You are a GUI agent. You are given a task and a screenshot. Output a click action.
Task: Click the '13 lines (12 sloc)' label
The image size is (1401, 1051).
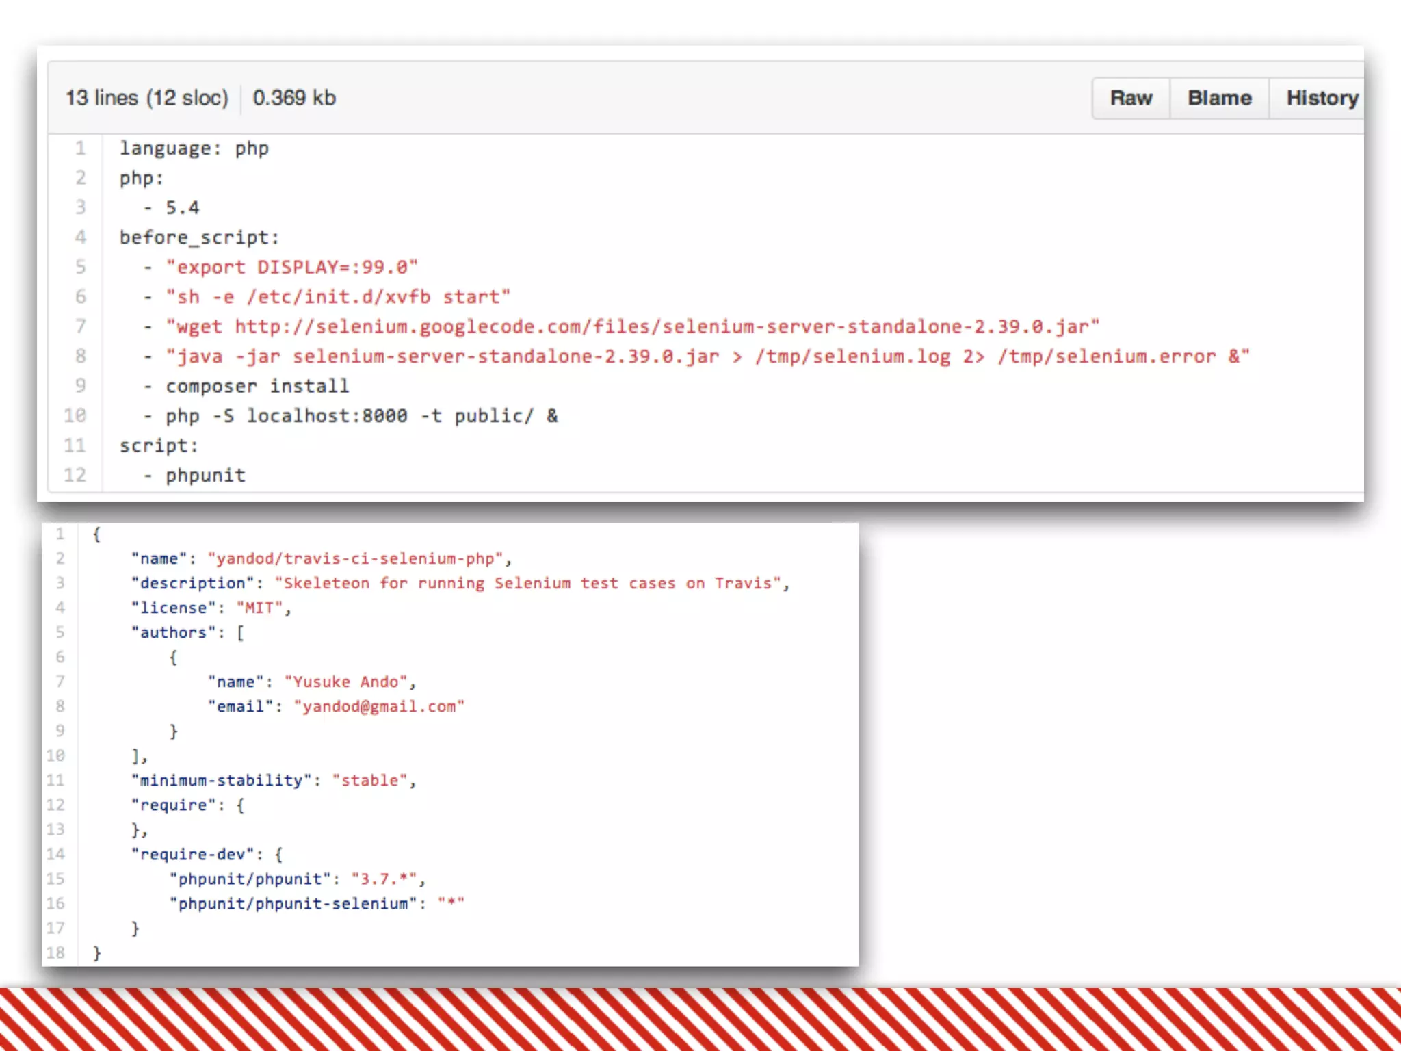coord(146,99)
